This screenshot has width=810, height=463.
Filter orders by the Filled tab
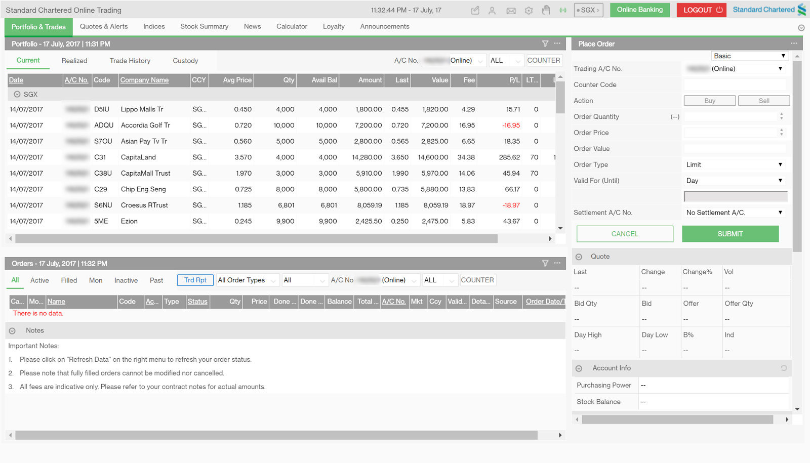[x=69, y=280]
